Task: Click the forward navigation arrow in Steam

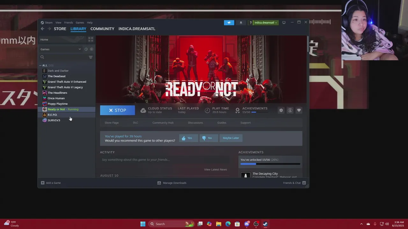Action: 49,29
